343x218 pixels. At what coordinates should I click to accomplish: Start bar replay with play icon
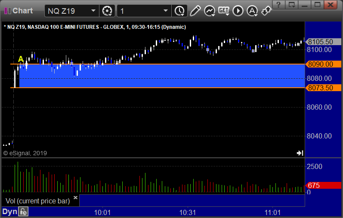click(x=238, y=11)
